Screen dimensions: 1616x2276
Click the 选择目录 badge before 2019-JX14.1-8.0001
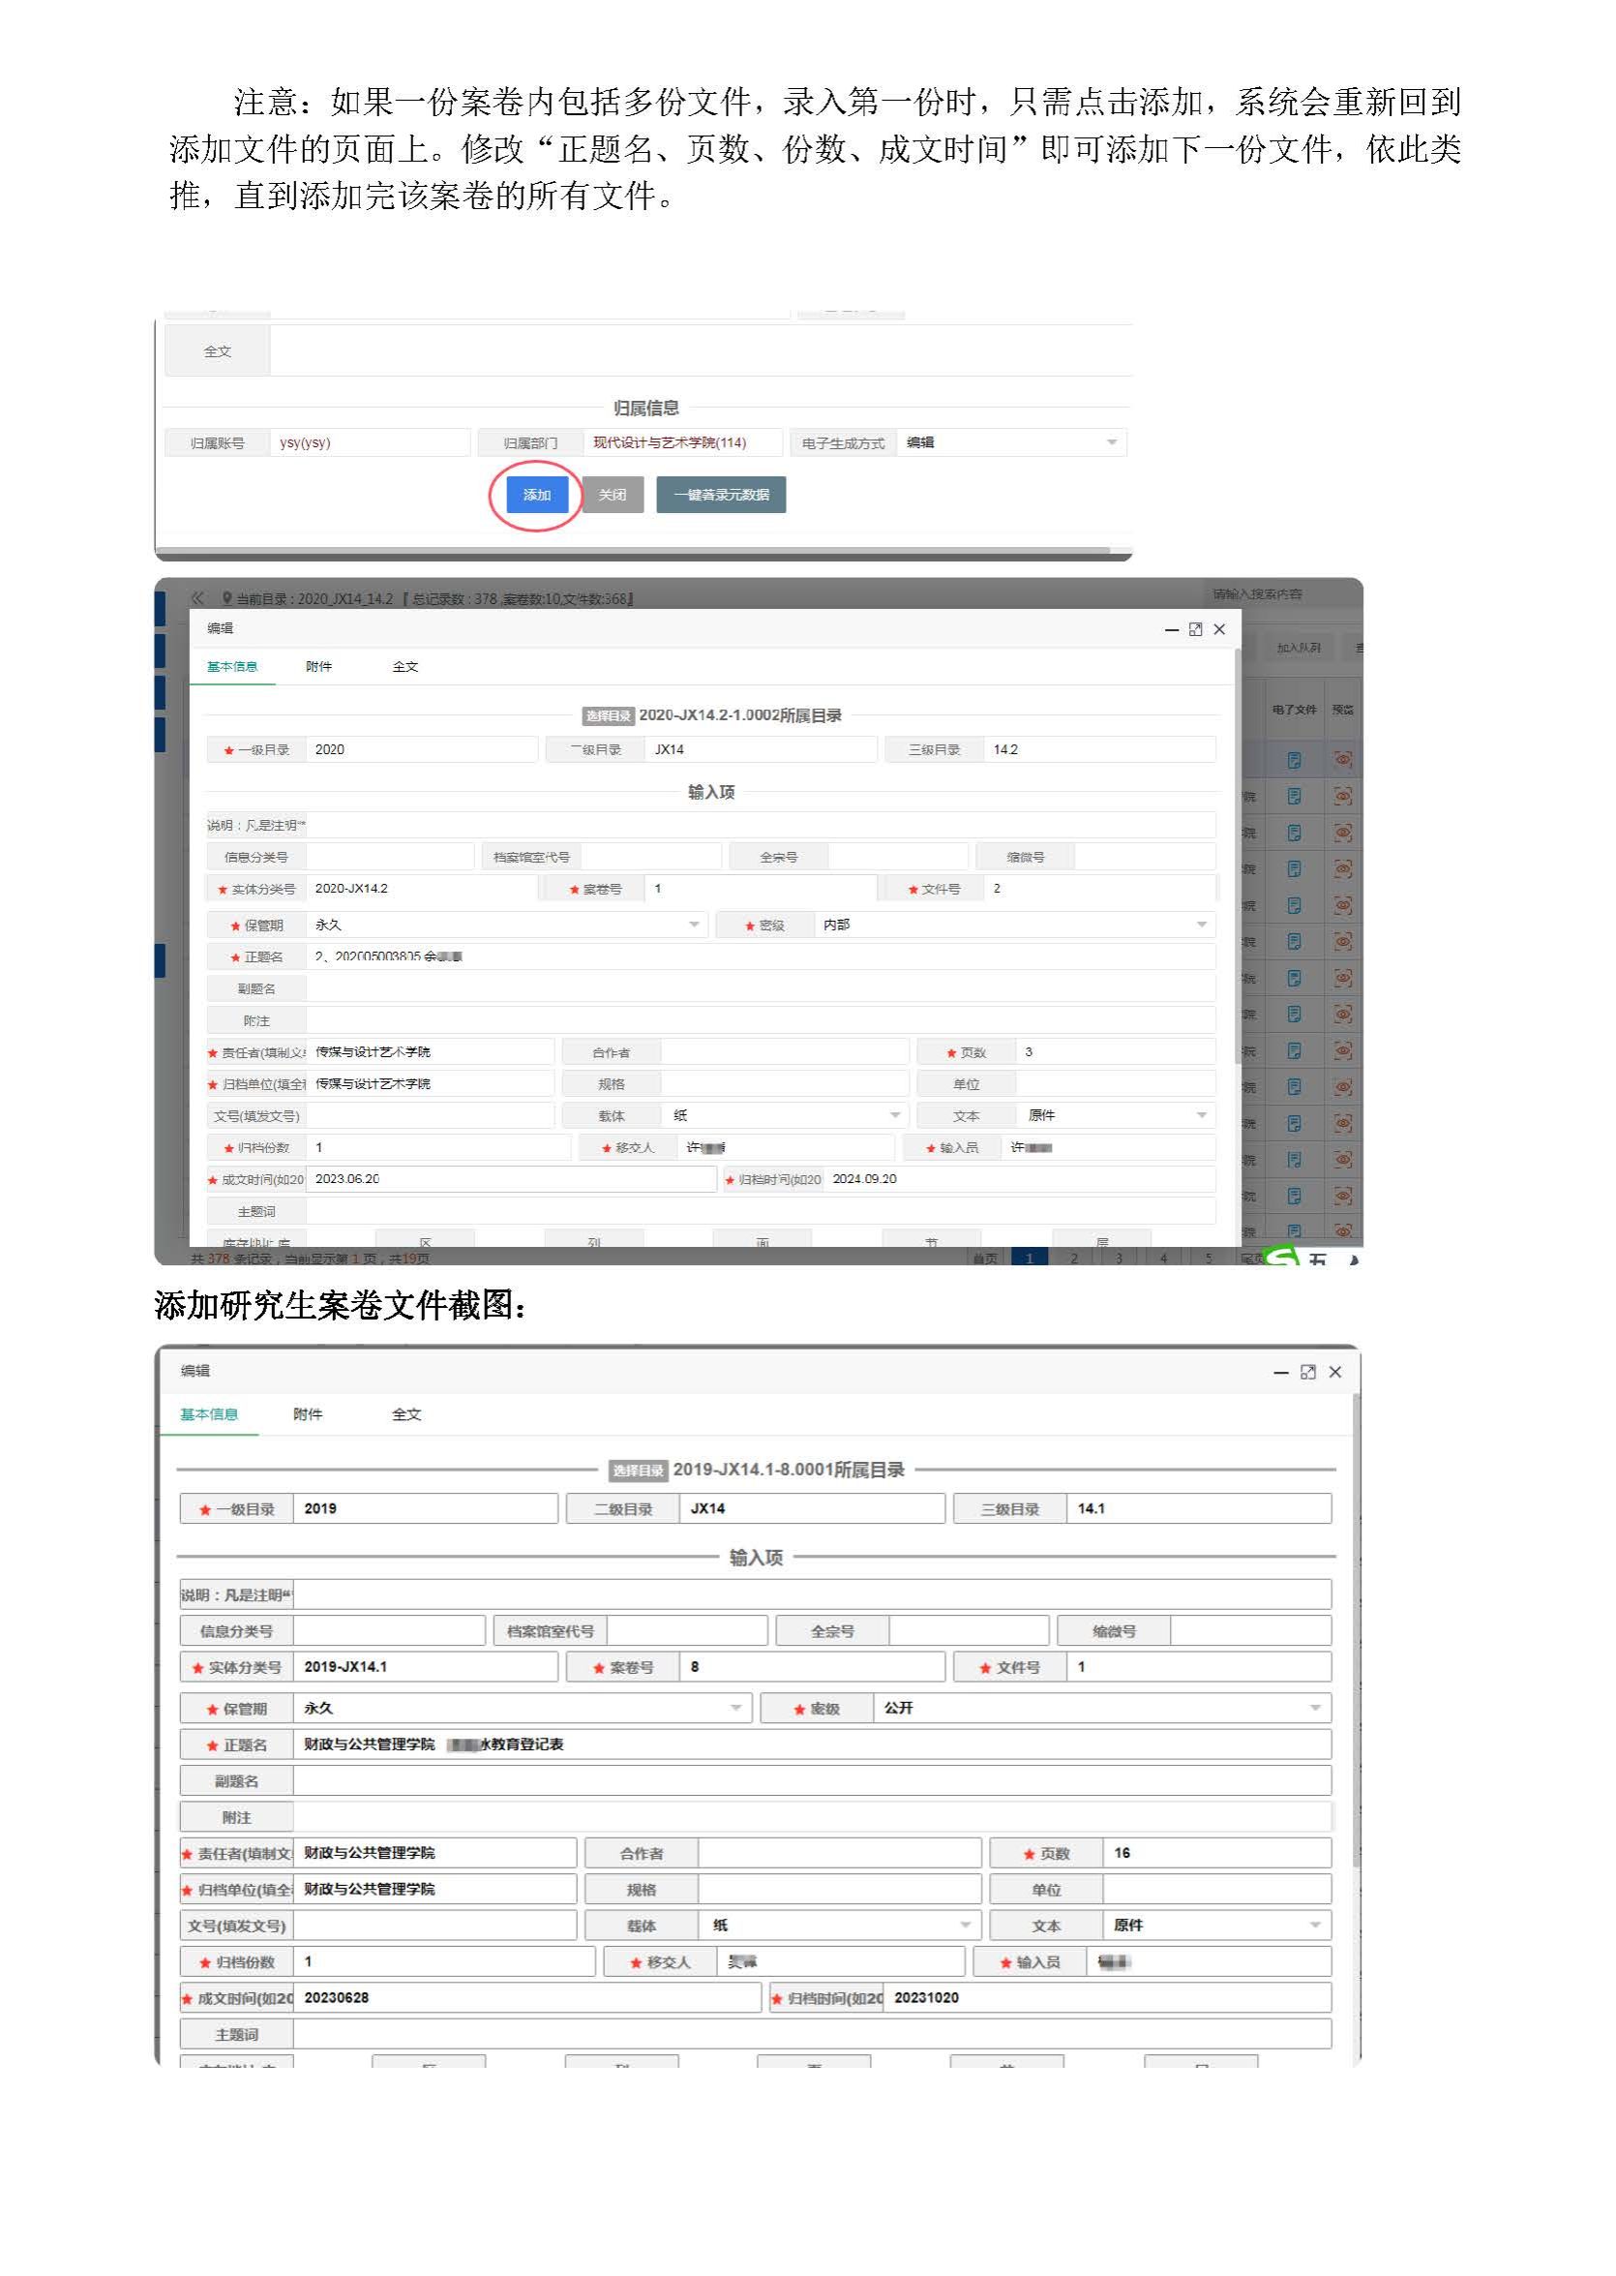(x=637, y=1470)
